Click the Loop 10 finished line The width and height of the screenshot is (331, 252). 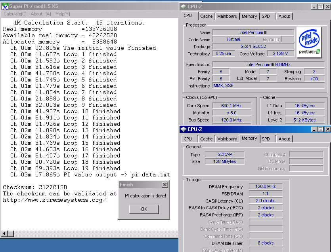(x=65, y=111)
